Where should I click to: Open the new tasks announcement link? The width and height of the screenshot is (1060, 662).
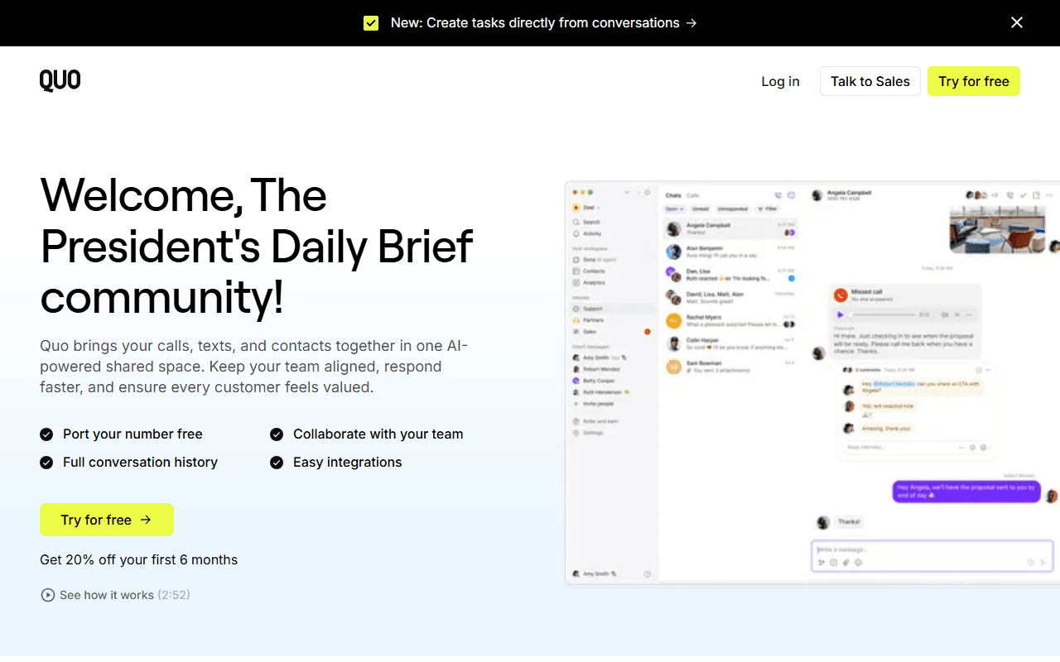pyautogui.click(x=544, y=23)
